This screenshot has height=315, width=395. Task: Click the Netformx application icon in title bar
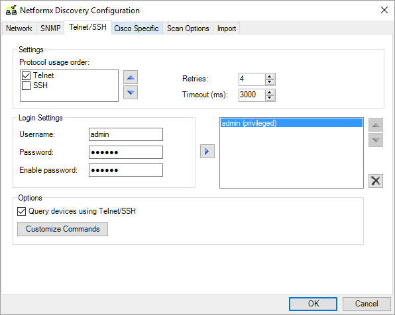[11, 11]
